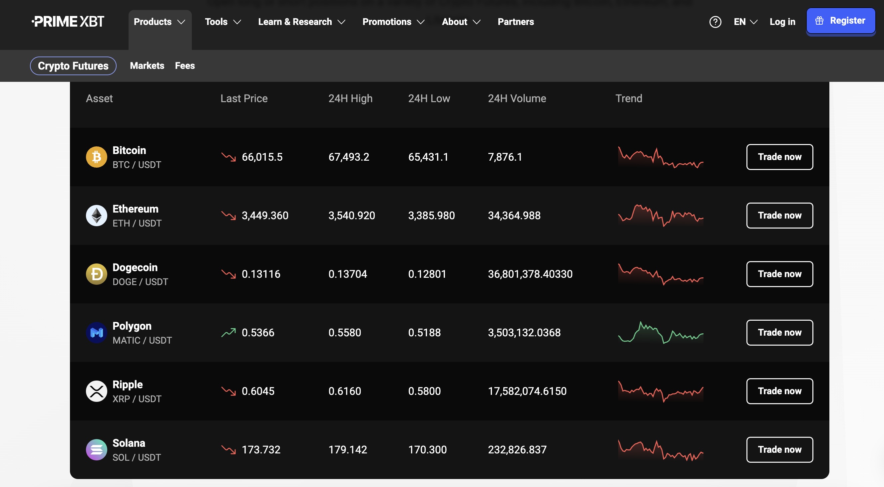Expand the Learn & Research menu

pyautogui.click(x=302, y=22)
